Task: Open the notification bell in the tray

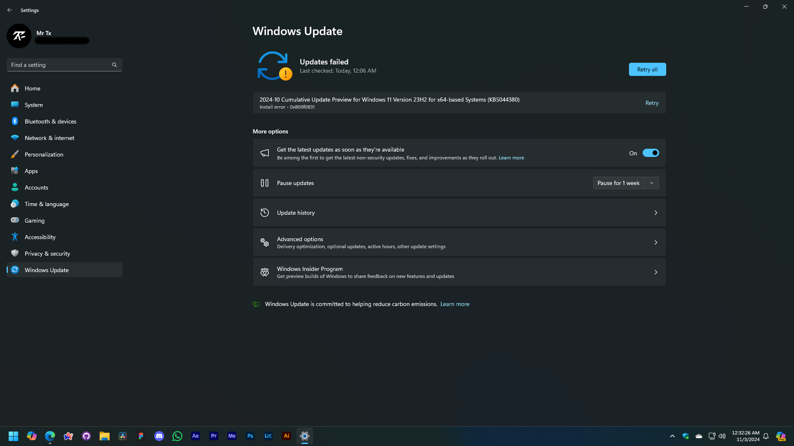Action: click(x=766, y=436)
